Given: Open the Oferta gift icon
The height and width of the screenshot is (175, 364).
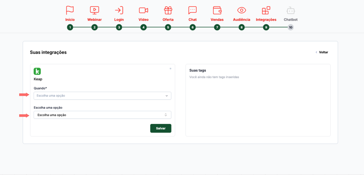Looking at the screenshot, I should click(x=168, y=10).
